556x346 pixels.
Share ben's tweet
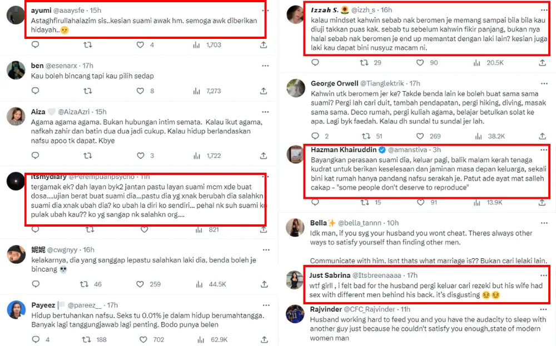(264, 91)
